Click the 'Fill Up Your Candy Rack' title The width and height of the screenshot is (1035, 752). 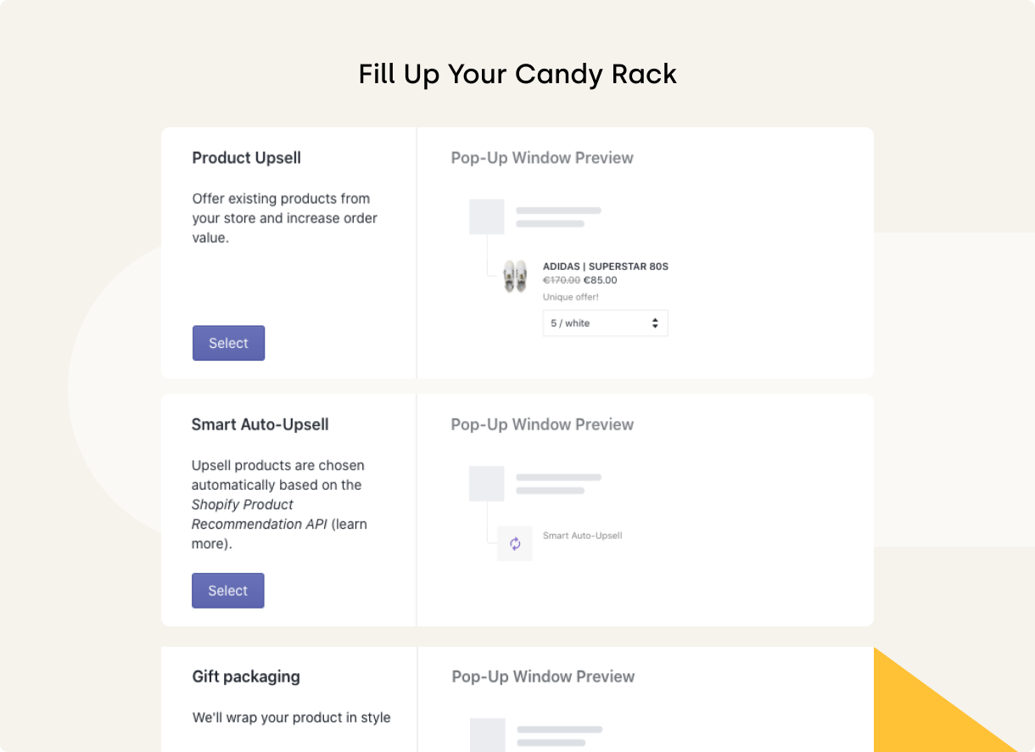[517, 74]
